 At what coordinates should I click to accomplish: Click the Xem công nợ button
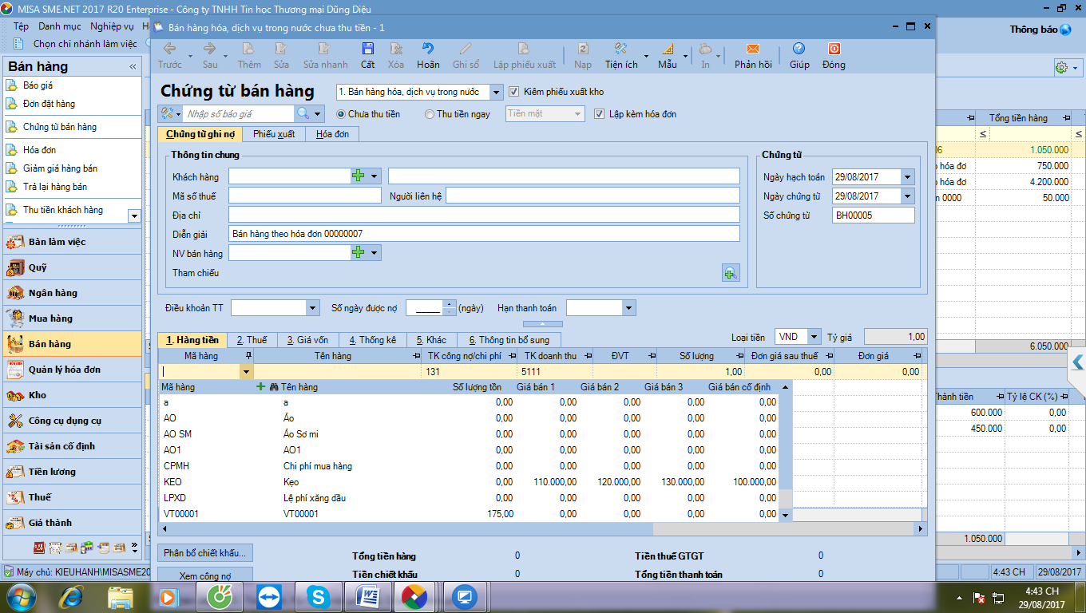(x=205, y=575)
